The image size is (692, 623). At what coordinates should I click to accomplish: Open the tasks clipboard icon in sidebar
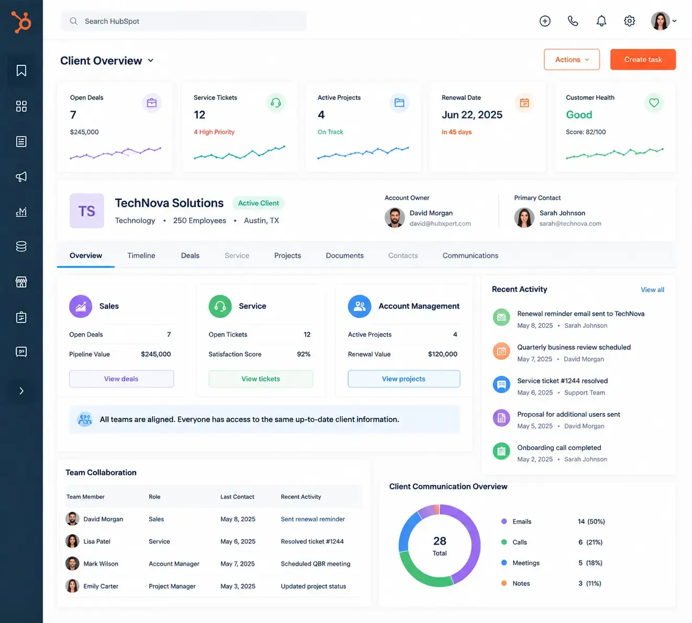[x=21, y=317]
